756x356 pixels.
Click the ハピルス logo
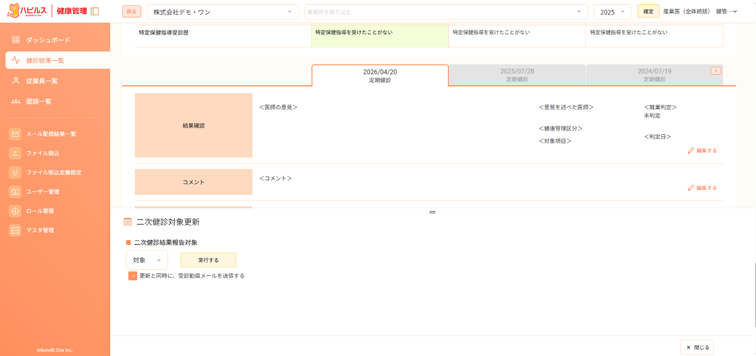coord(27,11)
